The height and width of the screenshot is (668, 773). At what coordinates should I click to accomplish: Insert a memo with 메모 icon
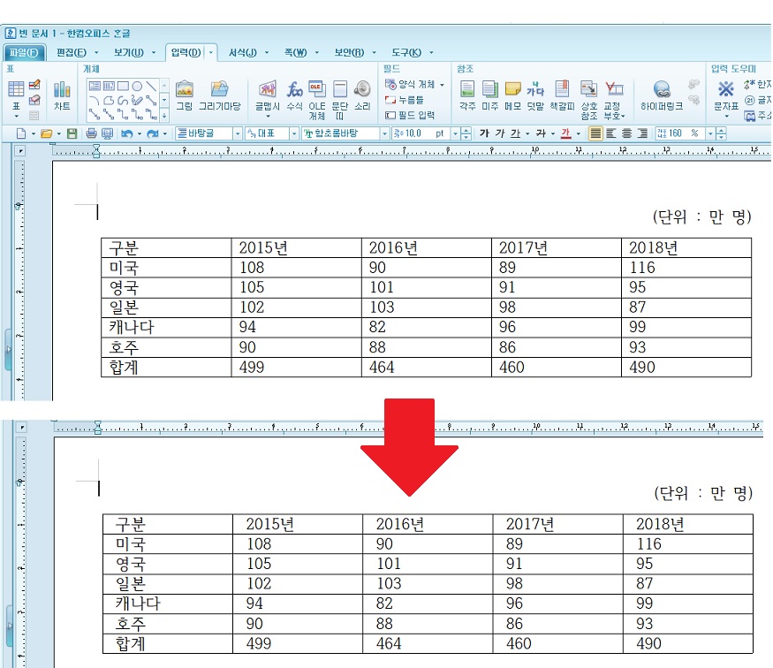512,95
